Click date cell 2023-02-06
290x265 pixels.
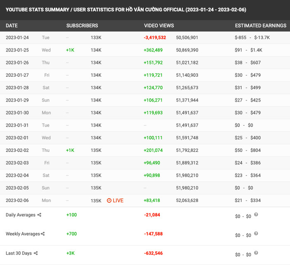click(17, 200)
